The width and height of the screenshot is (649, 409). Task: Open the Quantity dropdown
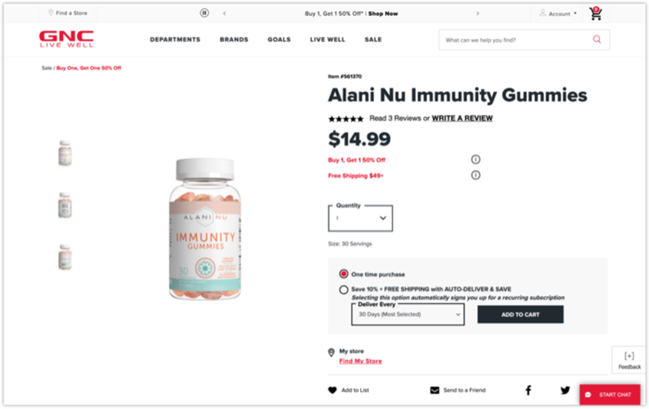pos(360,218)
